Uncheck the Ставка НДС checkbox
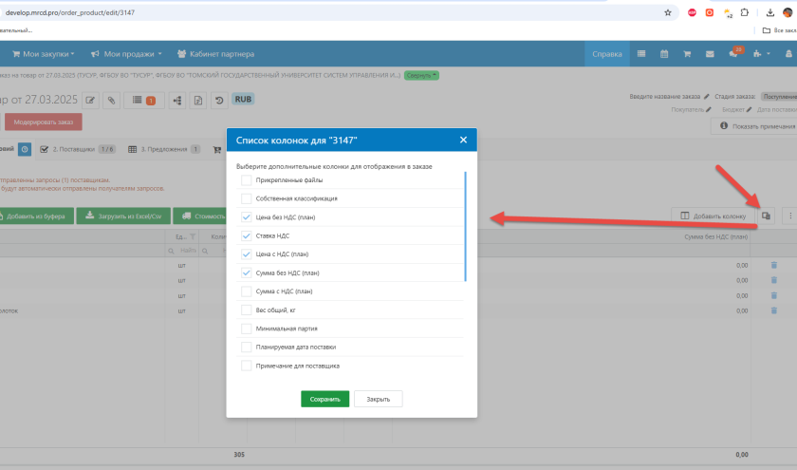Viewport: 797px width, 470px height. pos(246,235)
